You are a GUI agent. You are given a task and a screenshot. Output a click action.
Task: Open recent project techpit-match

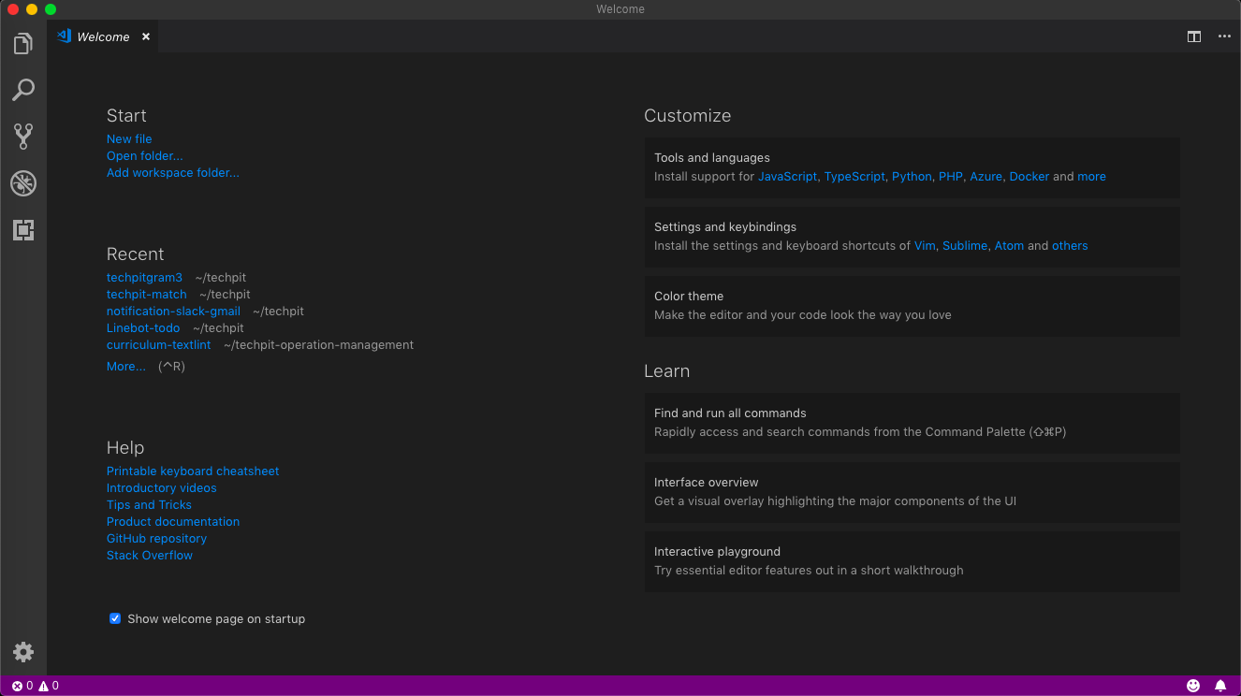click(x=147, y=294)
